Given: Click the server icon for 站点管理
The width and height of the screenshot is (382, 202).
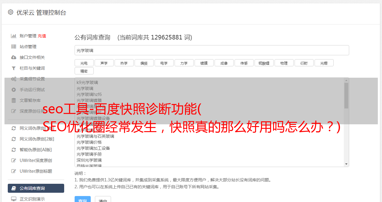Looking at the screenshot, I should click(14, 47).
